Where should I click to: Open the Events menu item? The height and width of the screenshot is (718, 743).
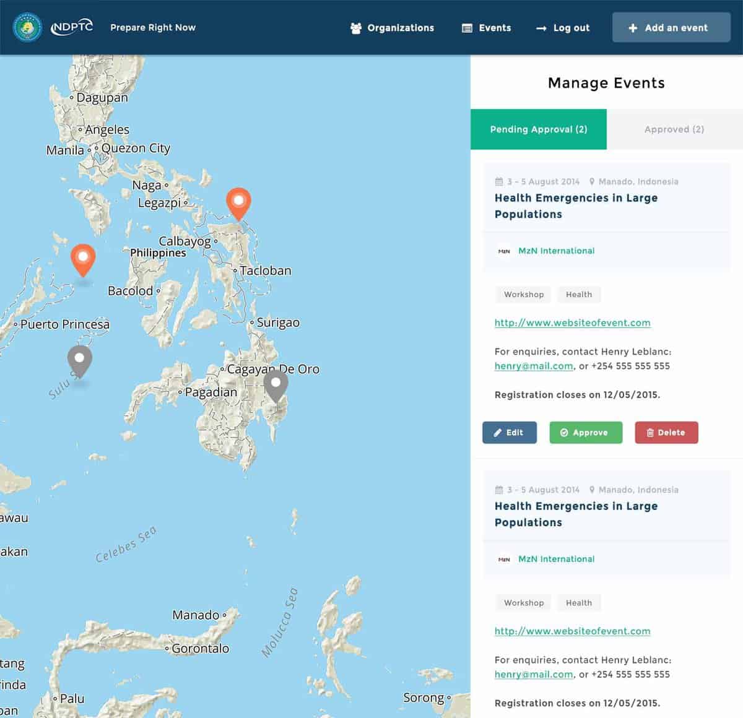coord(487,28)
